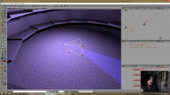Click the Top viewport title label

(123, 8)
